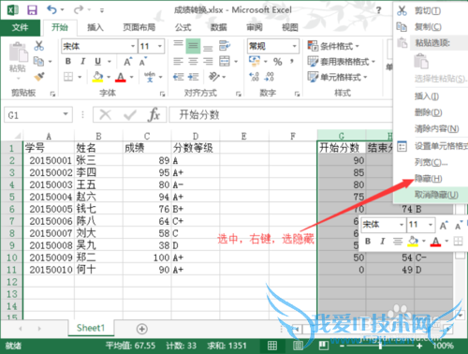Image resolution: width=468 pixels, height=354 pixels.
Task: Open the font size dropdown showing 11
Action: click(160, 47)
